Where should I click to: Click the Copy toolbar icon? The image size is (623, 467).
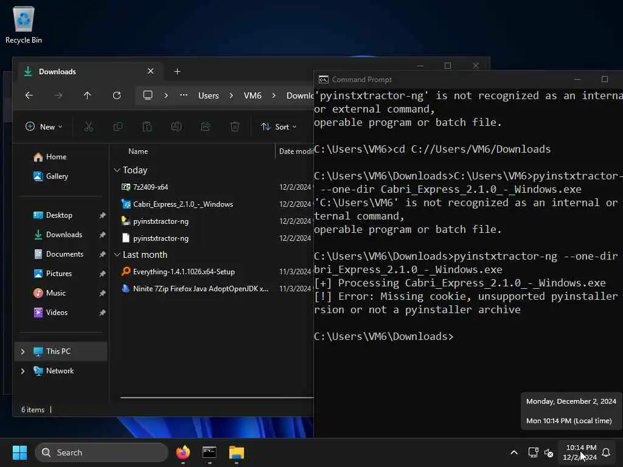118,126
